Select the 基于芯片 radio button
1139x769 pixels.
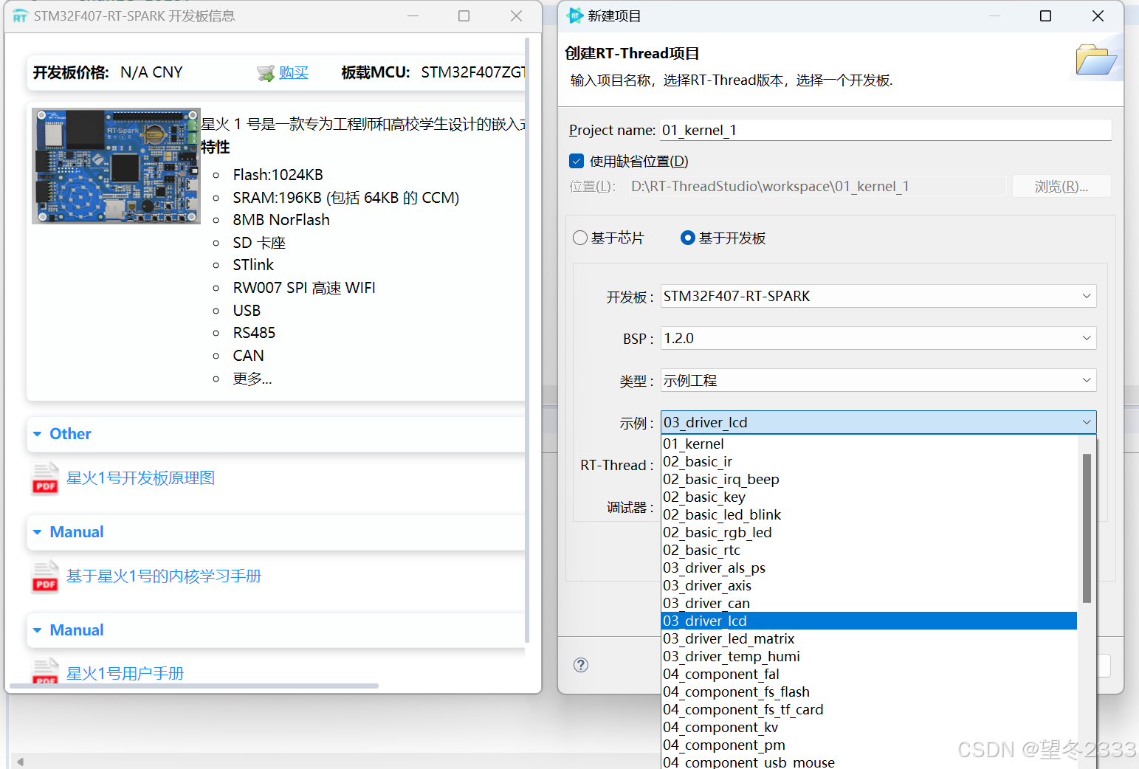click(580, 238)
